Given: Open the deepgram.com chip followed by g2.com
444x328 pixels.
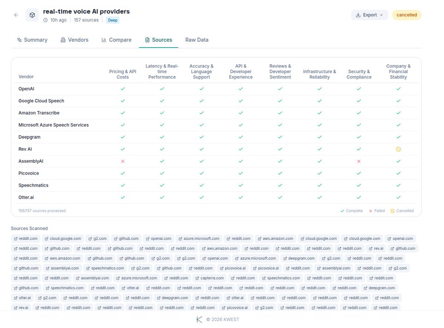Looking at the screenshot, I should 299,258.
